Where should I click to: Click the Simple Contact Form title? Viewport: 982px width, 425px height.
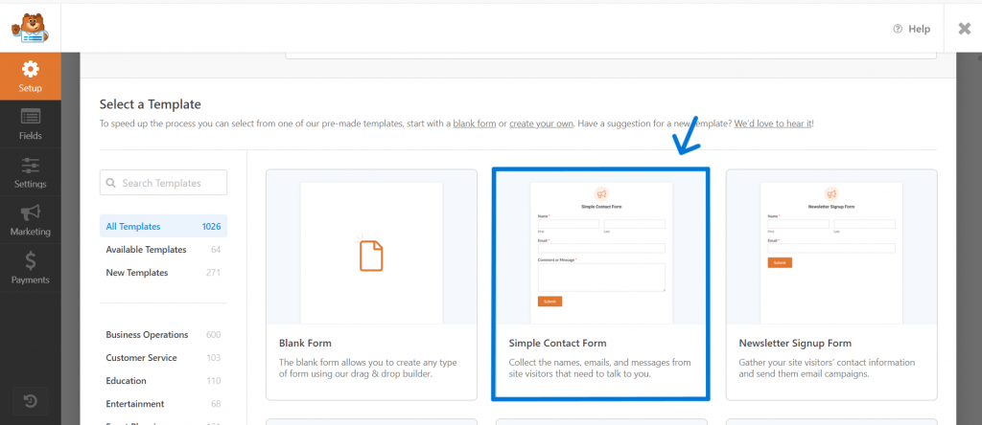click(x=557, y=343)
